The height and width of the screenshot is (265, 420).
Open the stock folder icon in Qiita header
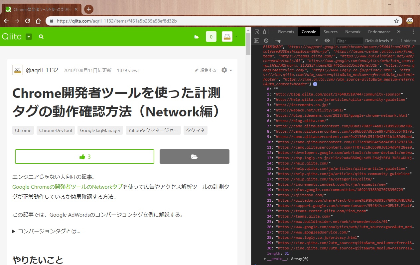point(197,37)
